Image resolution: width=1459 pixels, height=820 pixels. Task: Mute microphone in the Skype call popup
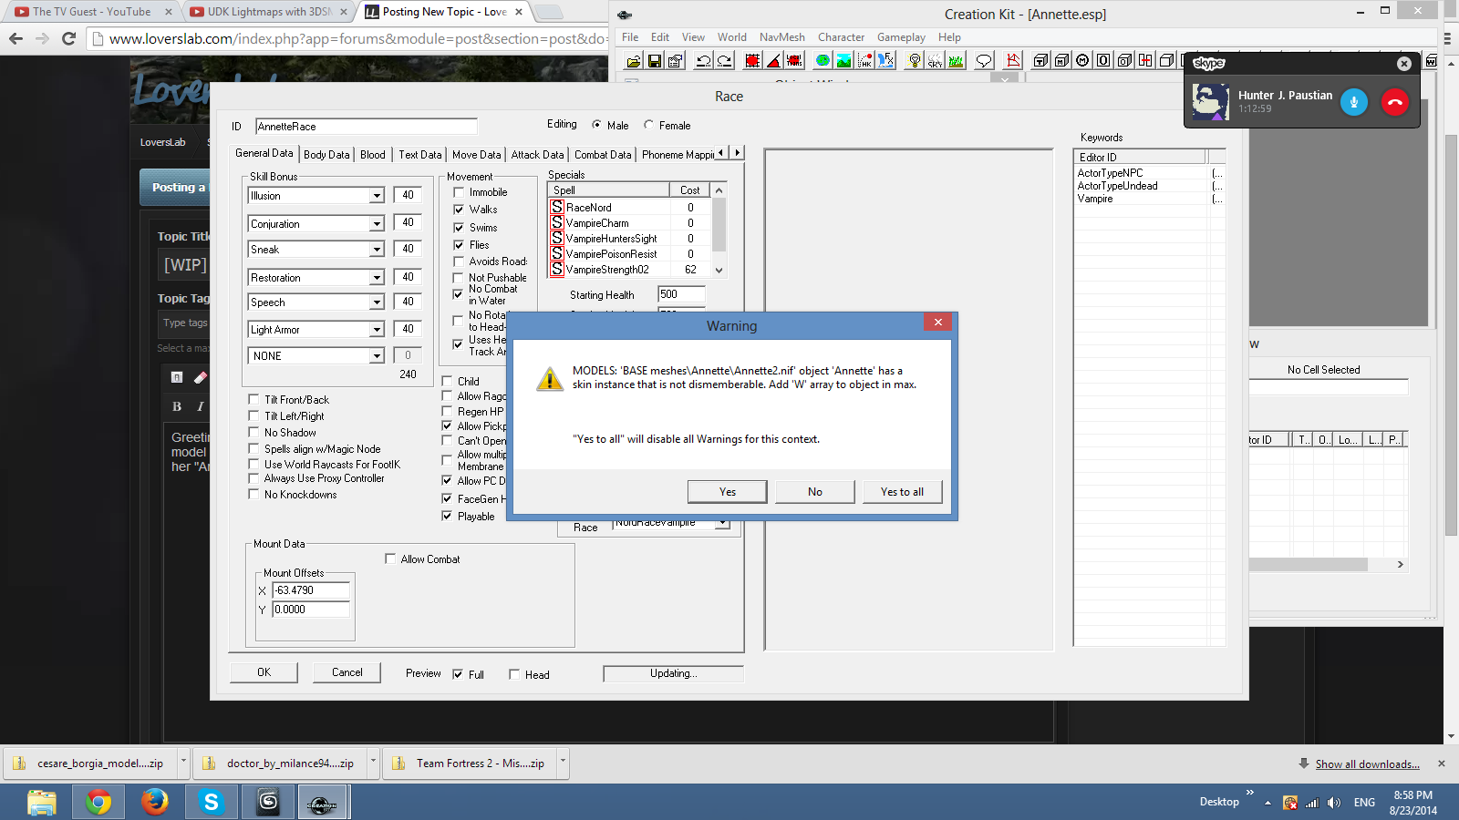click(1354, 102)
